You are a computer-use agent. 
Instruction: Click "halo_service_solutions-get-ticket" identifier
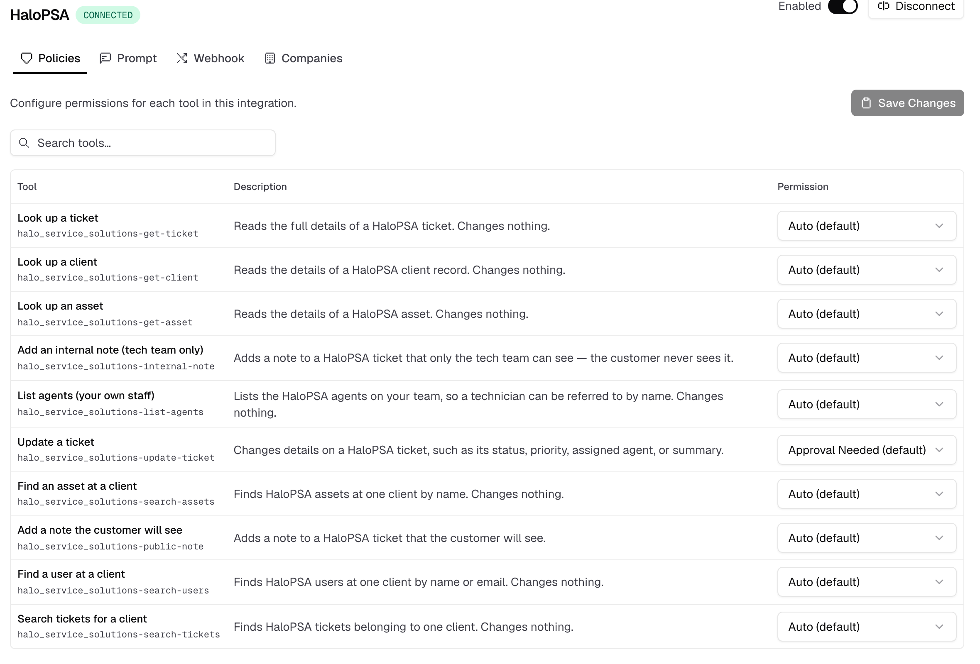click(x=108, y=233)
